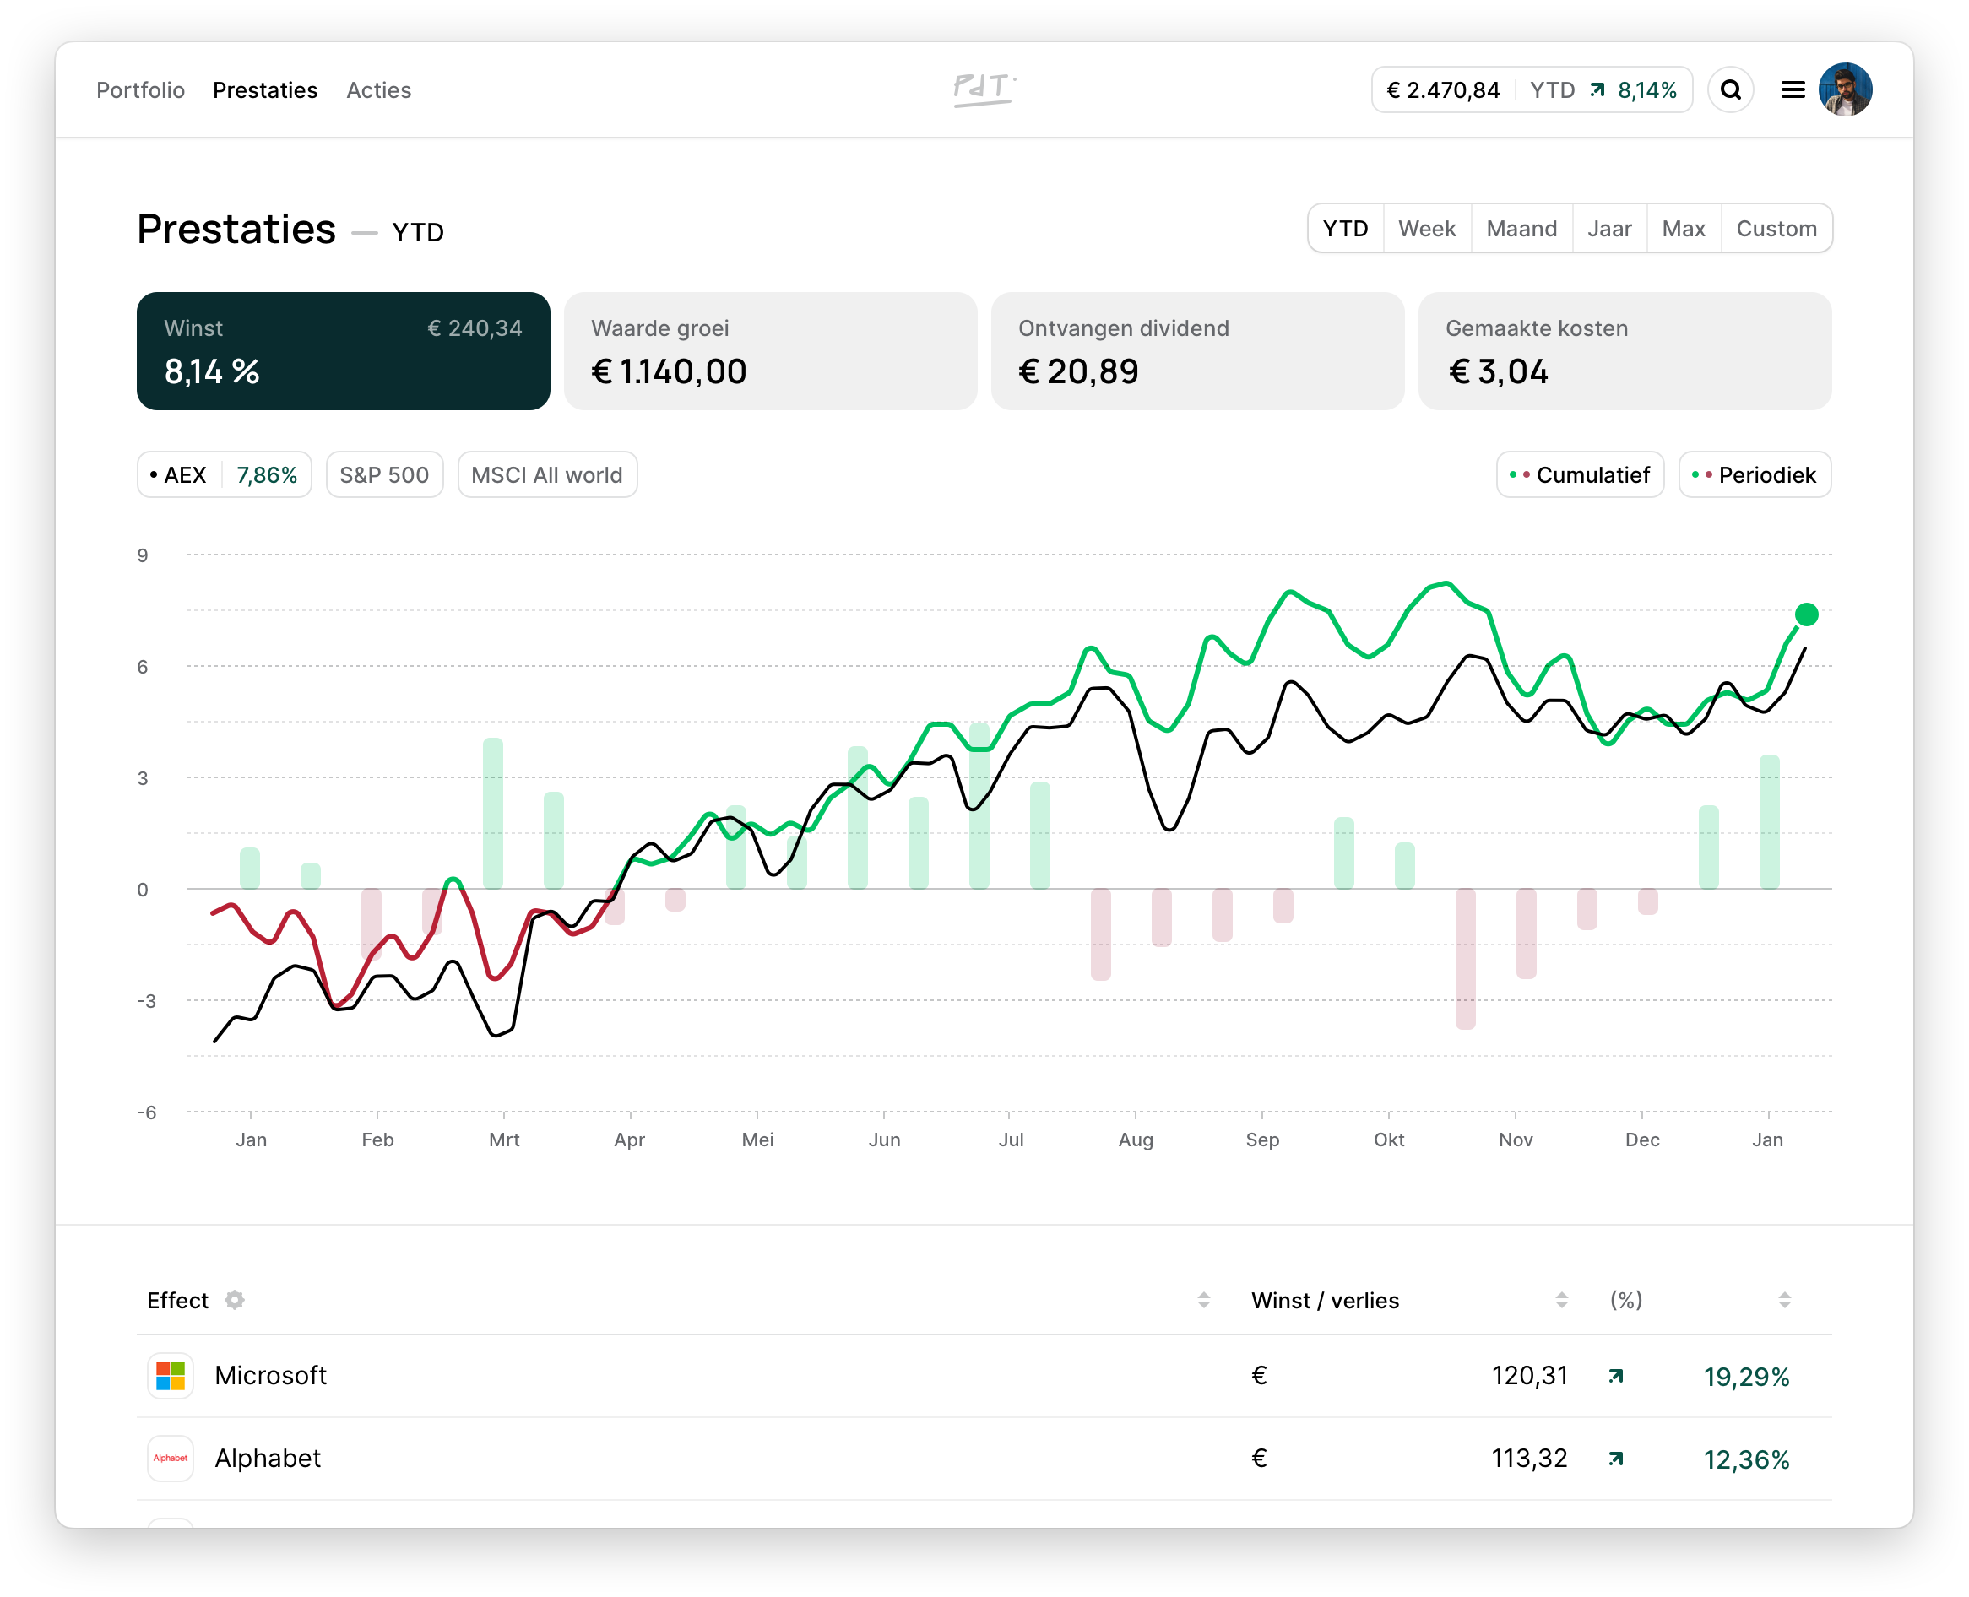Open the Portfolio tab
Image resolution: width=1969 pixels, height=1597 pixels.
141,89
